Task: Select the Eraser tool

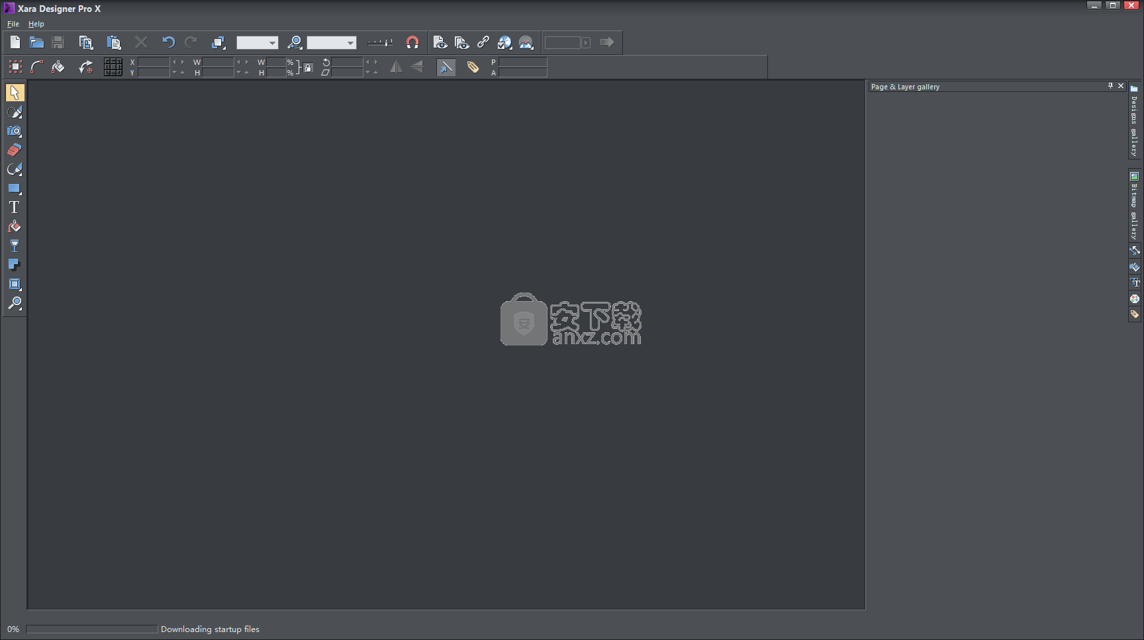Action: [x=15, y=150]
